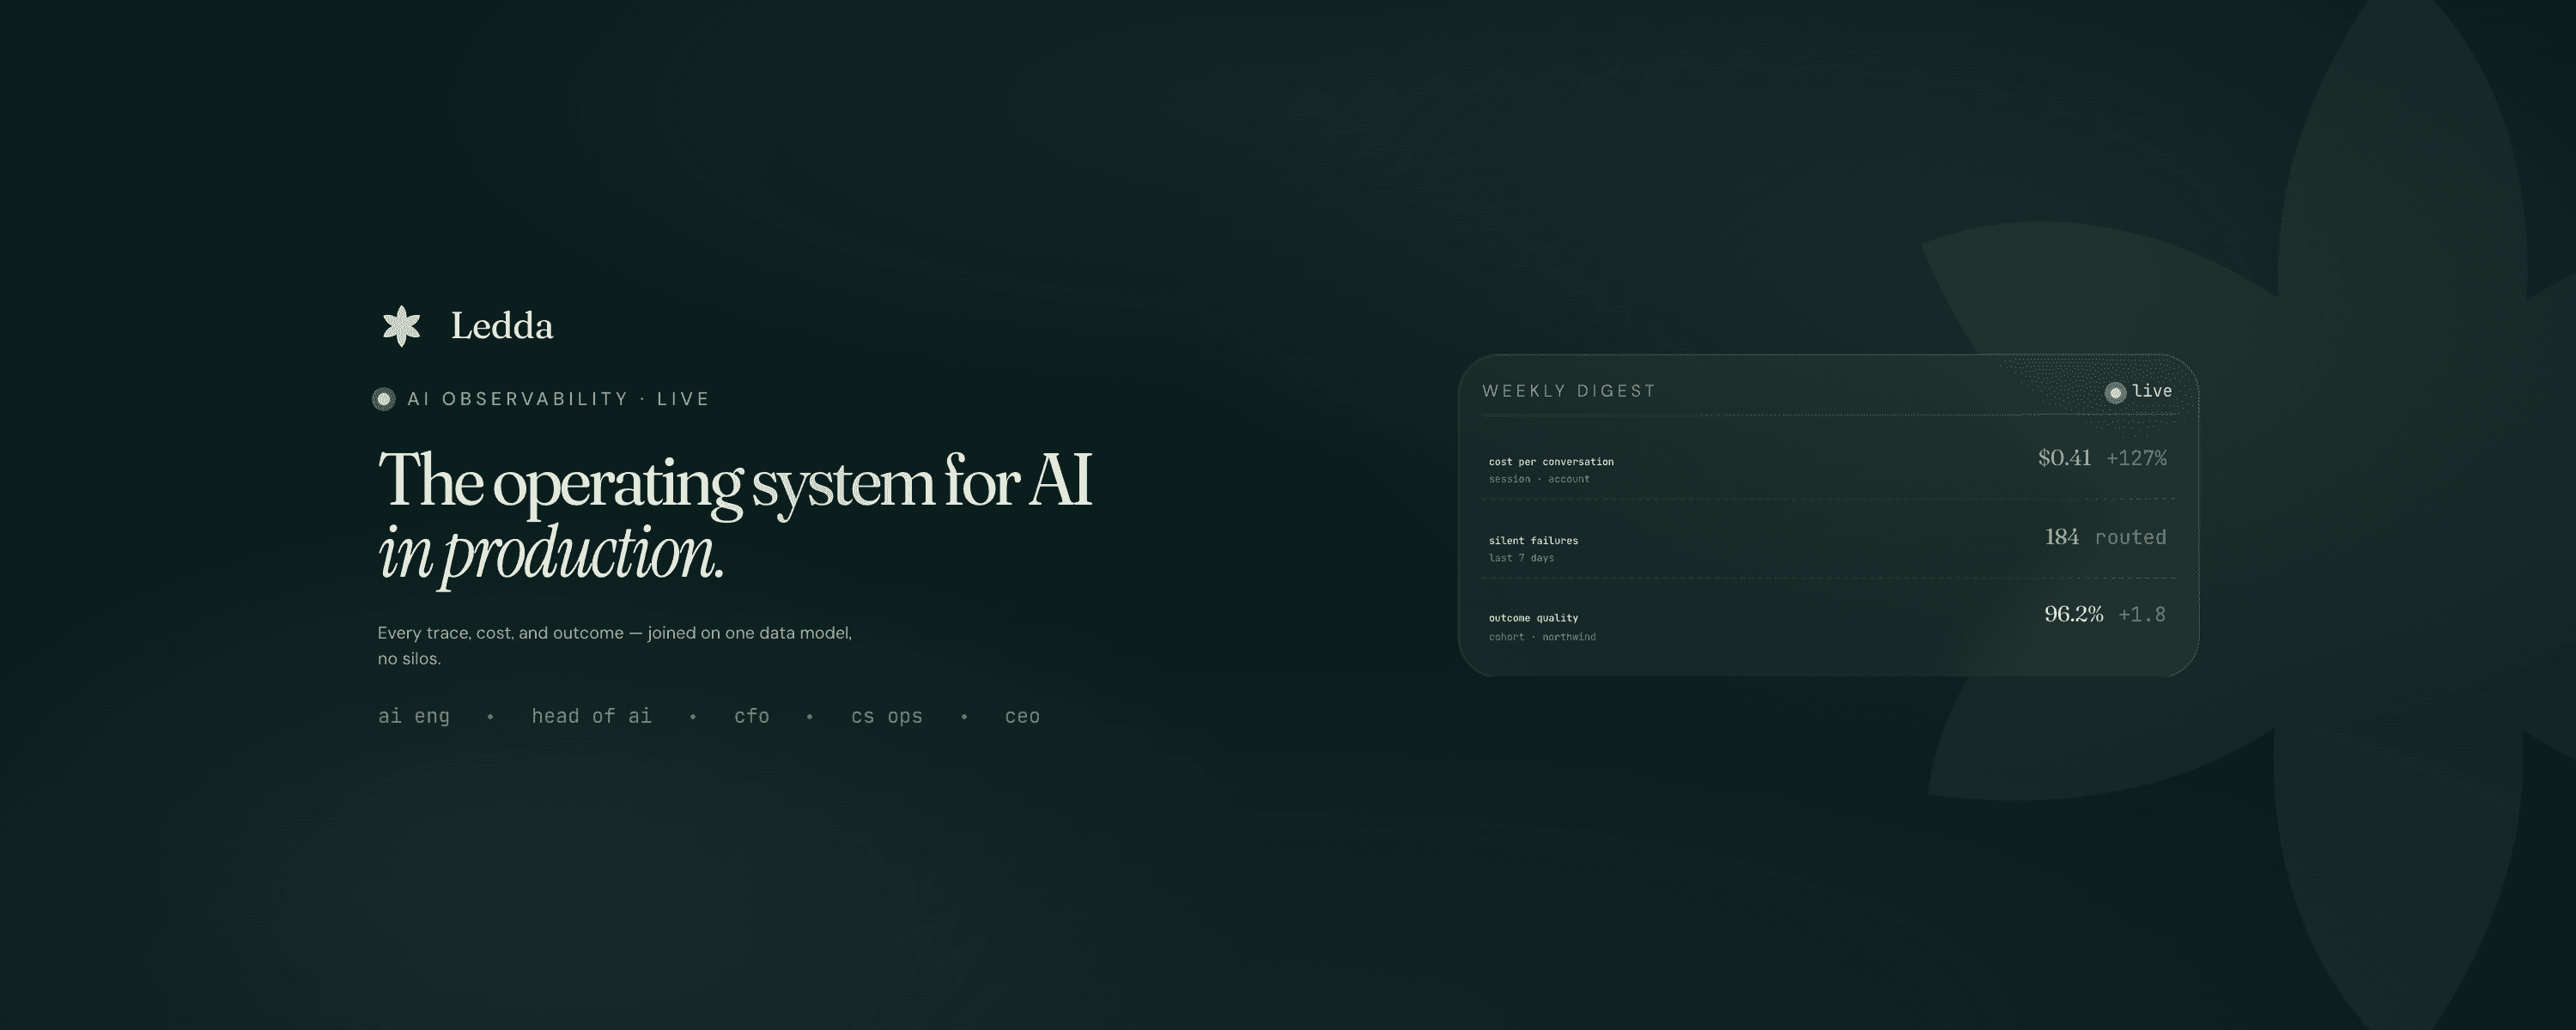Click the Ledda star flower logo icon
Screen dimensions: 2576x1030
point(402,326)
